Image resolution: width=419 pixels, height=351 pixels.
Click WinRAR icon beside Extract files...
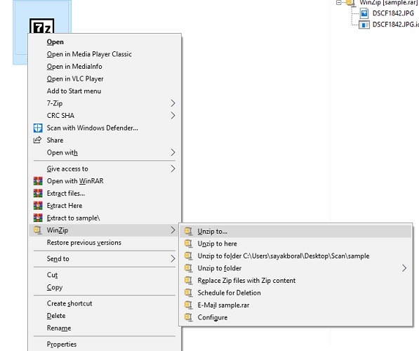[38, 193]
